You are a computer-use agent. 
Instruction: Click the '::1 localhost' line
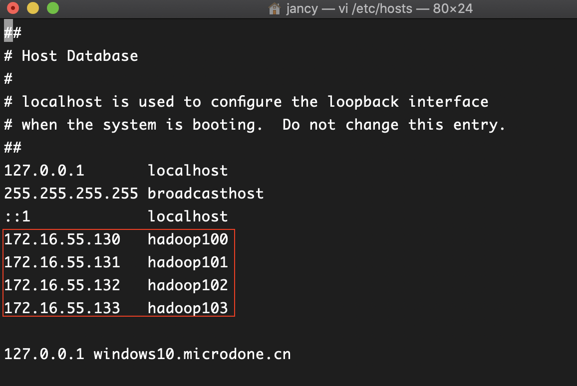pyautogui.click(x=115, y=216)
